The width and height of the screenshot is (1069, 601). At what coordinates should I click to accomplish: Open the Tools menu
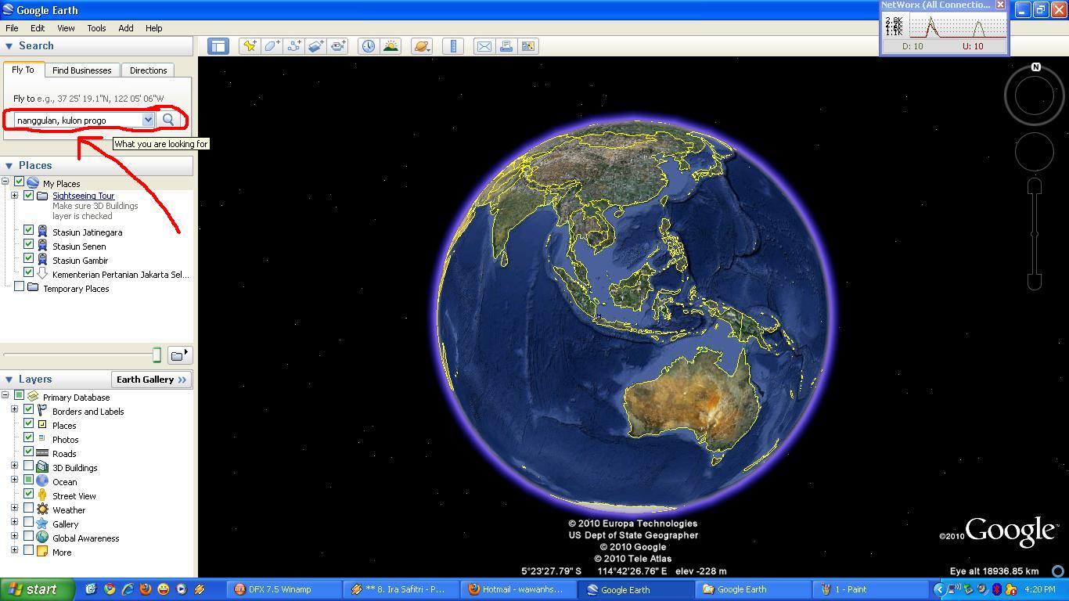click(x=96, y=28)
